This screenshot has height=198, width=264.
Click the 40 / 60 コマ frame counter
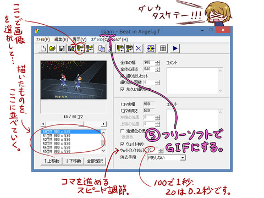pos(73,117)
